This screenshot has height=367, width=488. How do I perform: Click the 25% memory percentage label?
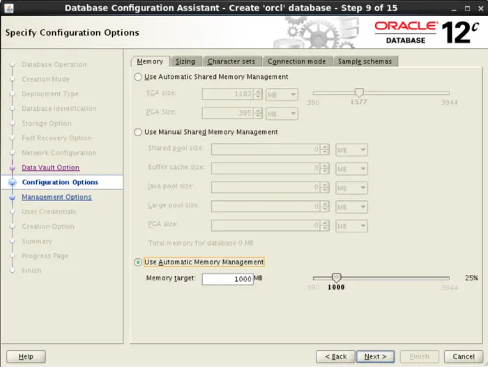point(471,278)
